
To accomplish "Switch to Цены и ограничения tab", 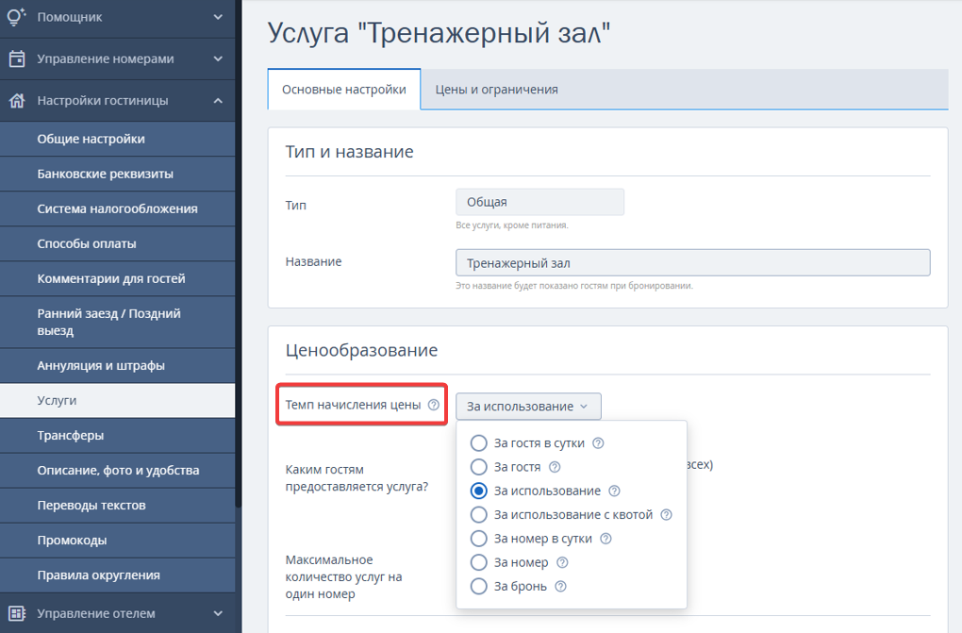I will click(496, 90).
